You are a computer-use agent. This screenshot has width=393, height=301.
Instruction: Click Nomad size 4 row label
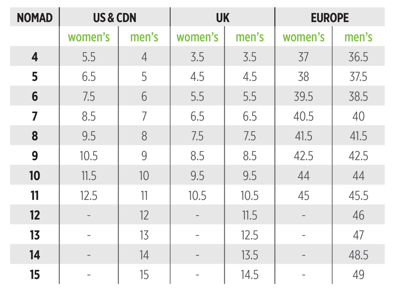click(35, 57)
